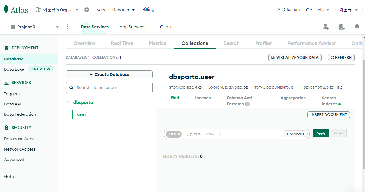Open Data Federation in sidebar
Screen dimensions: 365x192
point(20,114)
